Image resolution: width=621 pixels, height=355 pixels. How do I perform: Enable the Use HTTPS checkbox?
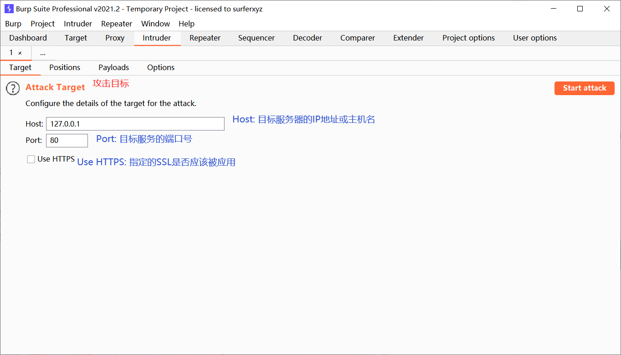(31, 159)
